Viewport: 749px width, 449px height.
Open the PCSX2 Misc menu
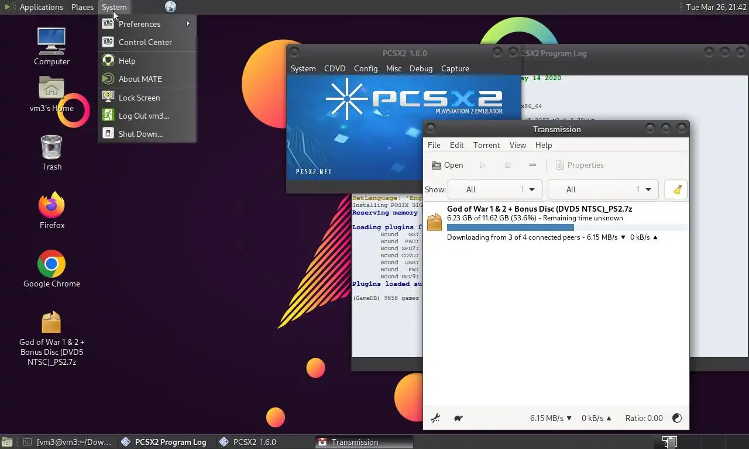coord(394,68)
